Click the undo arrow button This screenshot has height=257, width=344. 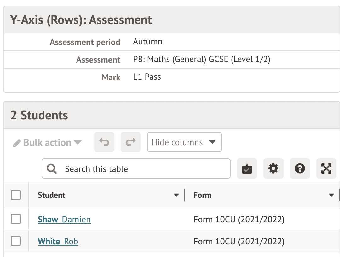104,142
